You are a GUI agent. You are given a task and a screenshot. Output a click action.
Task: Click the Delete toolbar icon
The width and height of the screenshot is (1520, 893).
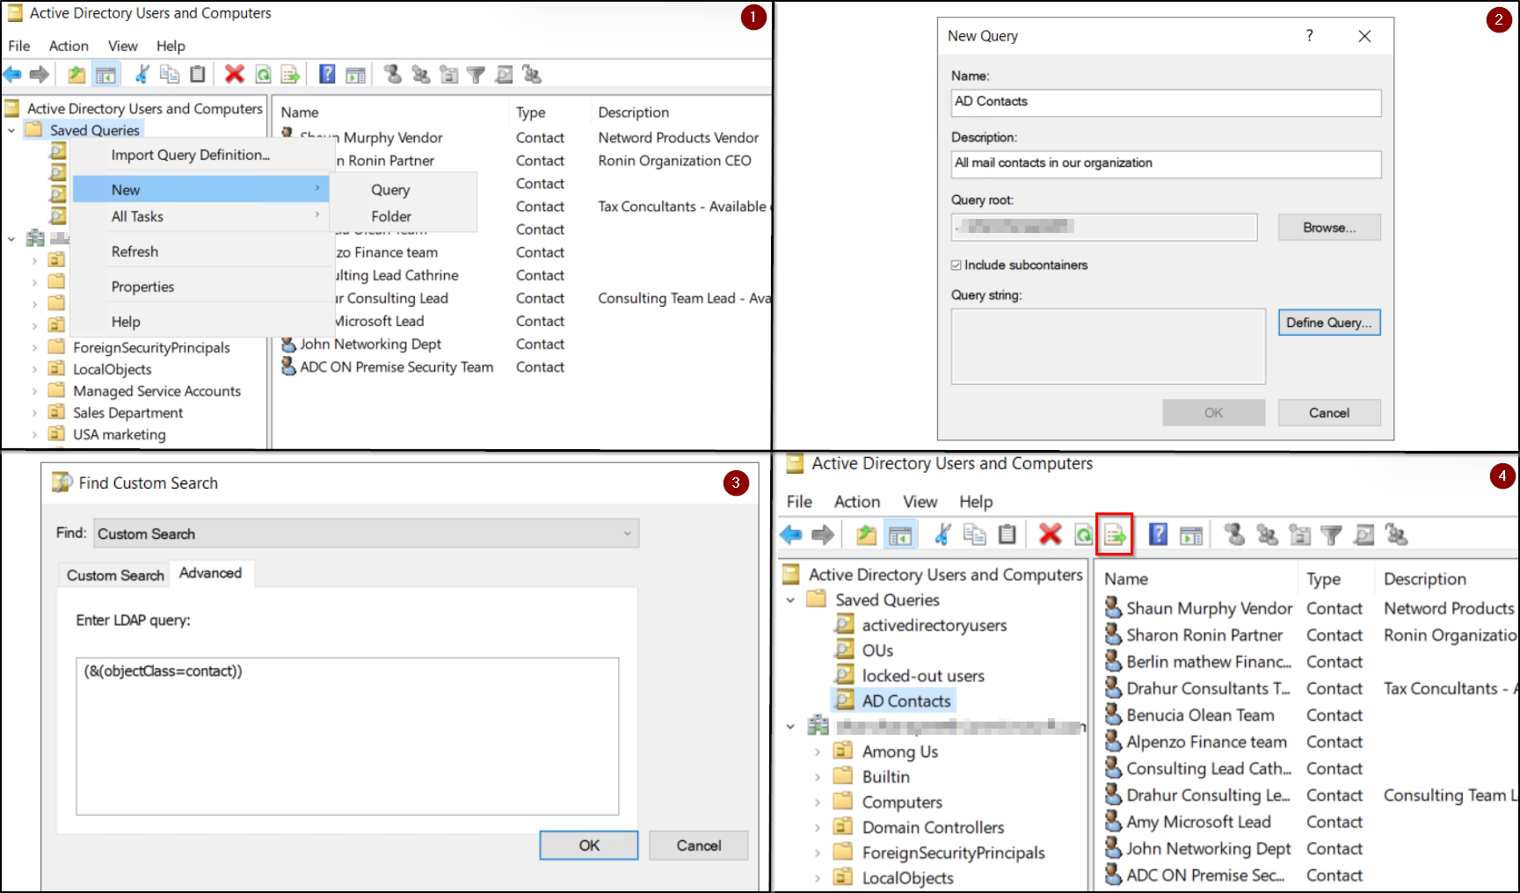click(235, 74)
